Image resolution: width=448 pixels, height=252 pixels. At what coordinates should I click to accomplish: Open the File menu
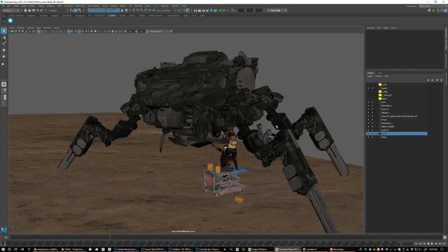[3, 6]
